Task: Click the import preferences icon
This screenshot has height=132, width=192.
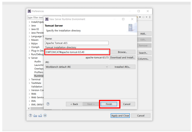Action: tap(35, 116)
